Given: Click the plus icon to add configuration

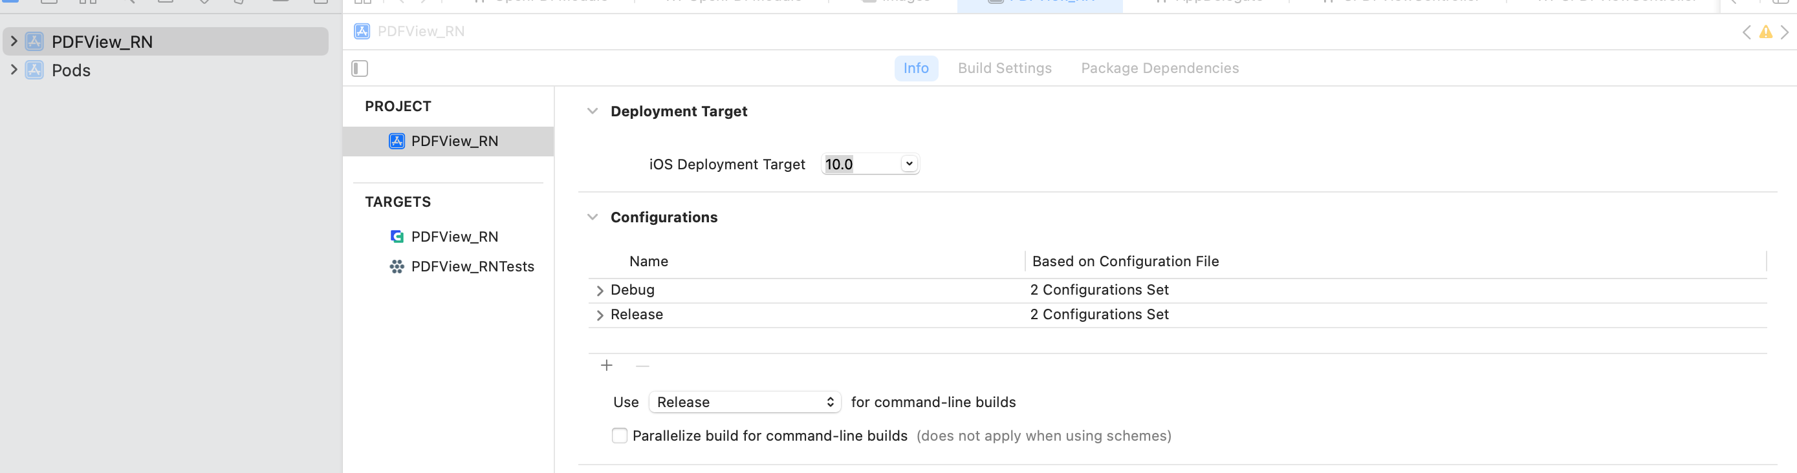Looking at the screenshot, I should point(606,366).
